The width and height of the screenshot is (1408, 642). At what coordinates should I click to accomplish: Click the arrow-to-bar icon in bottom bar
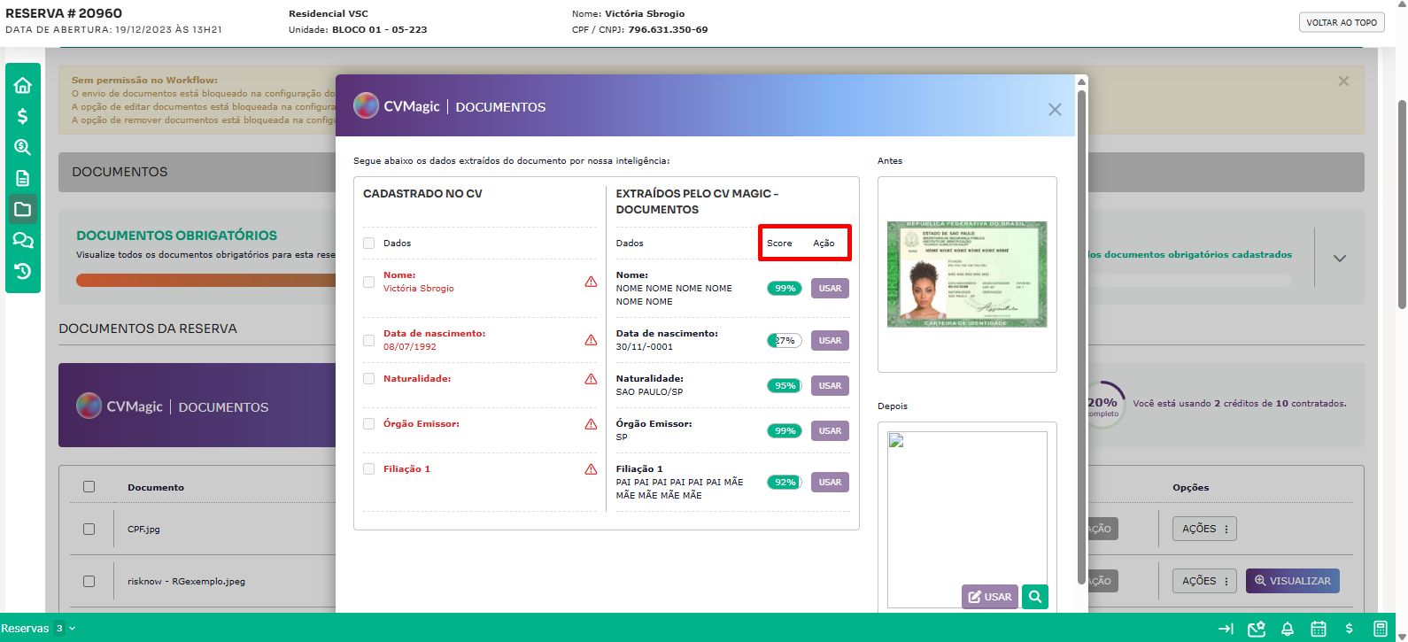tap(1226, 629)
